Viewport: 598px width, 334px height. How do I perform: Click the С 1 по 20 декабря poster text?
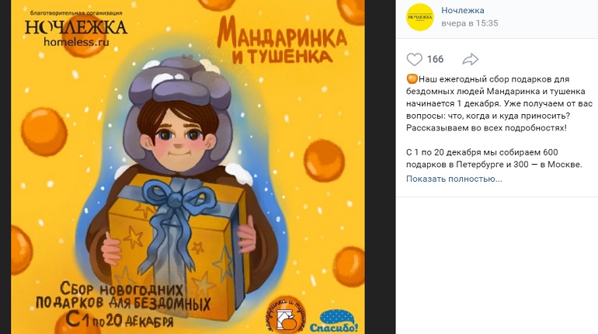[x=120, y=319]
